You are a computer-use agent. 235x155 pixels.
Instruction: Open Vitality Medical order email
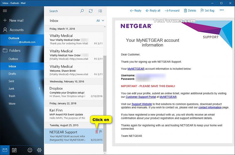(74, 39)
